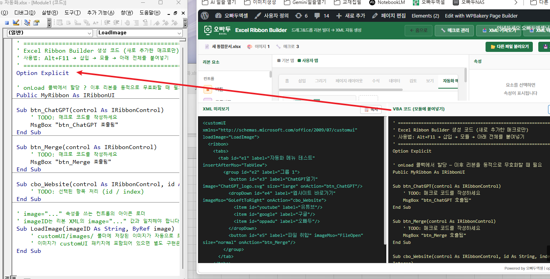Click the 버튼 control B icon in ribbon elements
Screen dimensions: 550x279
(208, 89)
